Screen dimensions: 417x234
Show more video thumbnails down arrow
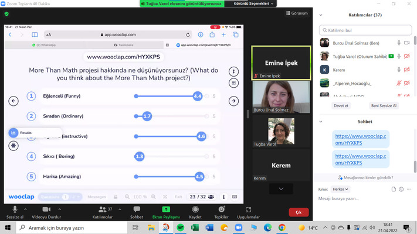click(x=281, y=188)
